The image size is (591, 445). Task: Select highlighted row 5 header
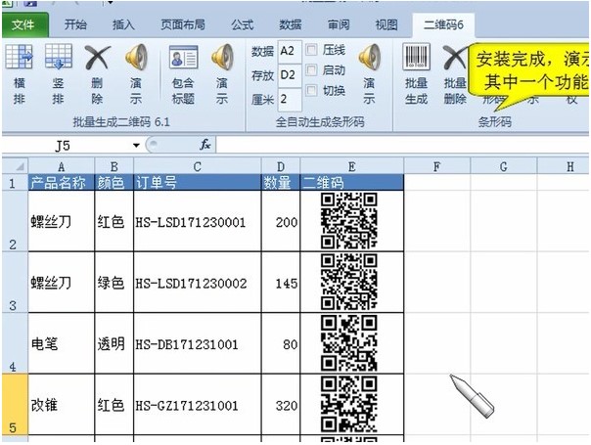point(15,404)
